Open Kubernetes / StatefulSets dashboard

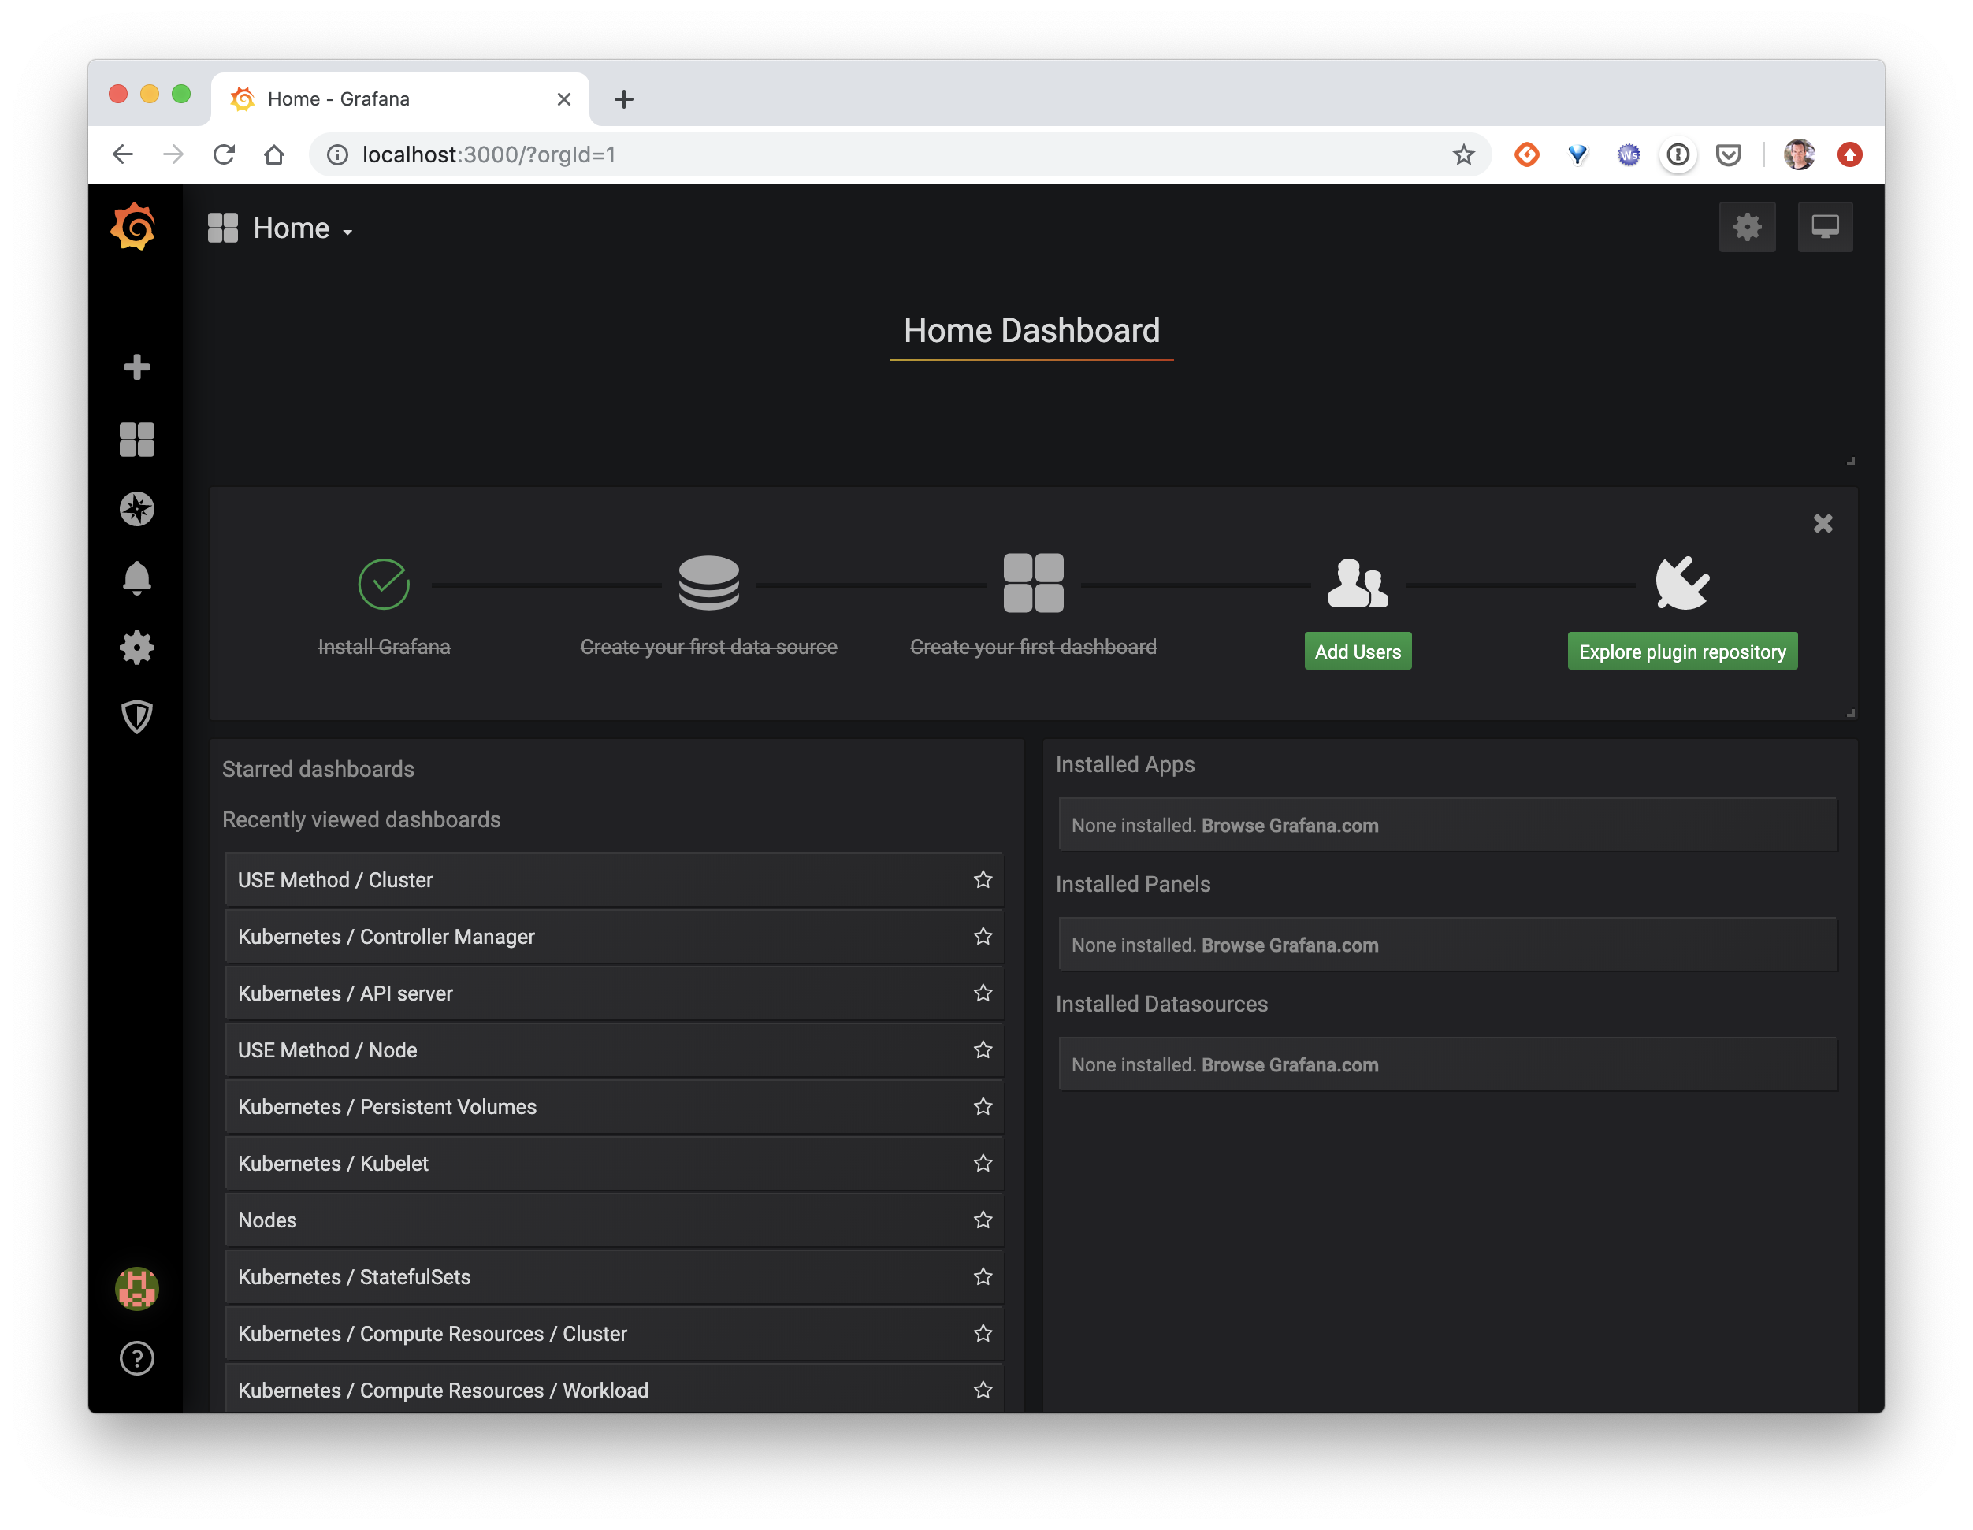(x=613, y=1277)
